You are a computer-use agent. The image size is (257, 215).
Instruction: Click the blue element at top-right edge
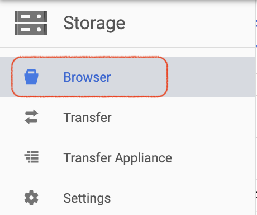pyautogui.click(x=256, y=24)
